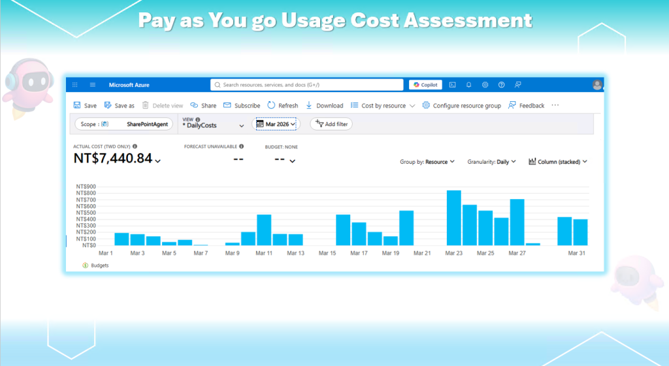Refresh the cost data
This screenshot has height=366, width=669.
pos(282,105)
